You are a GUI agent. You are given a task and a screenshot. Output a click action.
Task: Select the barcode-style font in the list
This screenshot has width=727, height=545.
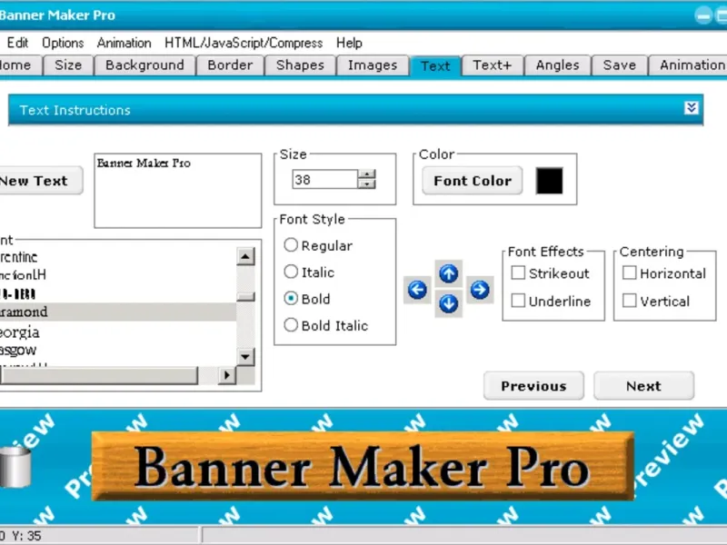[x=118, y=293]
